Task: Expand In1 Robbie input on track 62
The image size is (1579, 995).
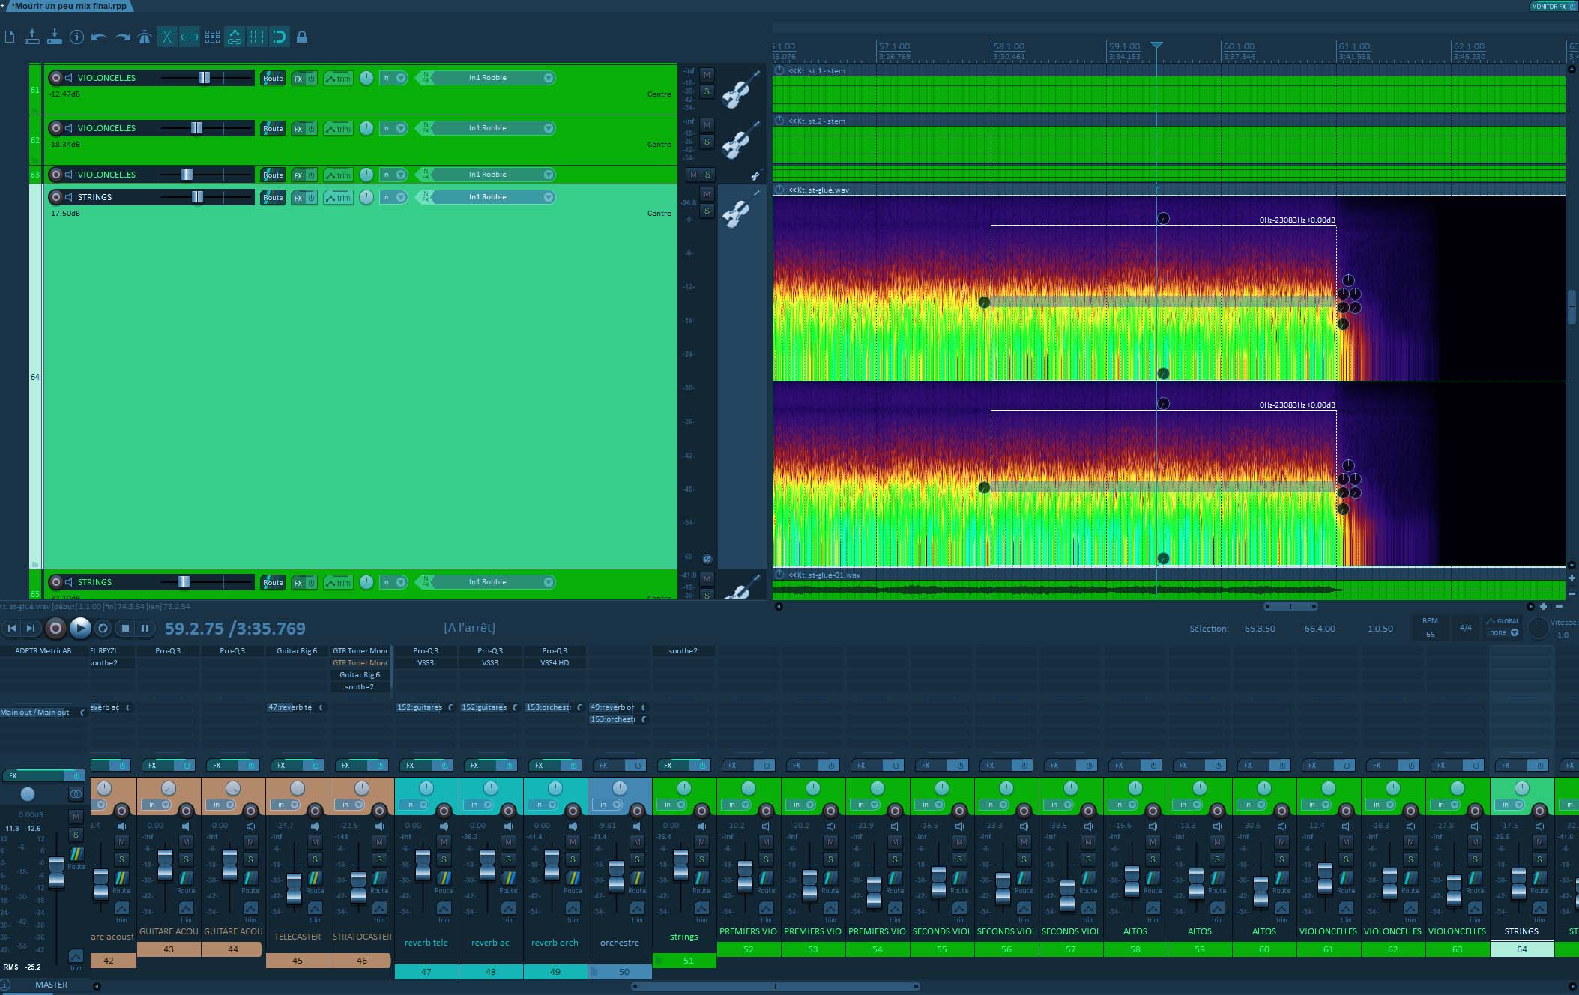Action: coord(549,128)
